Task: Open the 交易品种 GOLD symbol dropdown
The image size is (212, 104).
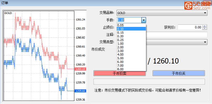Action: tap(162, 13)
